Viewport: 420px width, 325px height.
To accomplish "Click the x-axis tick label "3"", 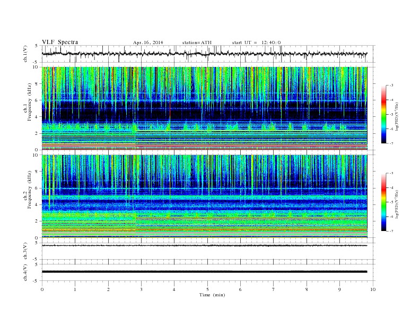I will (141, 289).
